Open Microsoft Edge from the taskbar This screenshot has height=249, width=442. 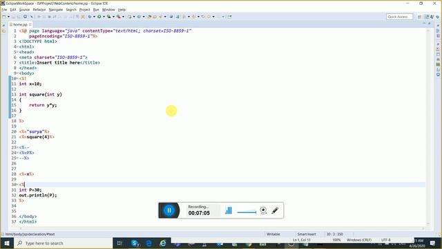(149, 243)
